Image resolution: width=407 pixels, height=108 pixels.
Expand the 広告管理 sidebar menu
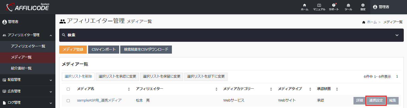click(51, 92)
